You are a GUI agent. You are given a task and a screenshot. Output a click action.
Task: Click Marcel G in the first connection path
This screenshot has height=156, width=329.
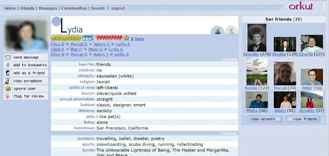tap(79, 44)
